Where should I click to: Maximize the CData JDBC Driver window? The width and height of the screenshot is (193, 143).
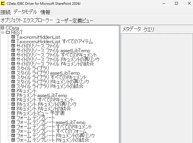point(176,3)
